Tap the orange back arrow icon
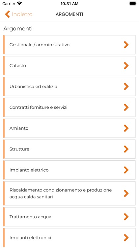The image size is (139, 248). pyautogui.click(x=7, y=14)
